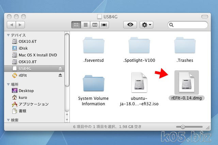Click the sidebar scroll down arrow
The width and height of the screenshot is (218, 145).
[67, 120]
